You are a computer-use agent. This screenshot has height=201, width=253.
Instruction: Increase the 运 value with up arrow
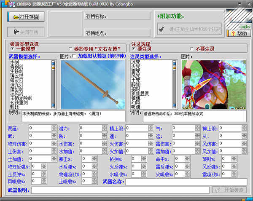pyautogui.click(x=197, y=134)
